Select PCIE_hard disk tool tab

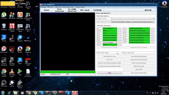103,13
